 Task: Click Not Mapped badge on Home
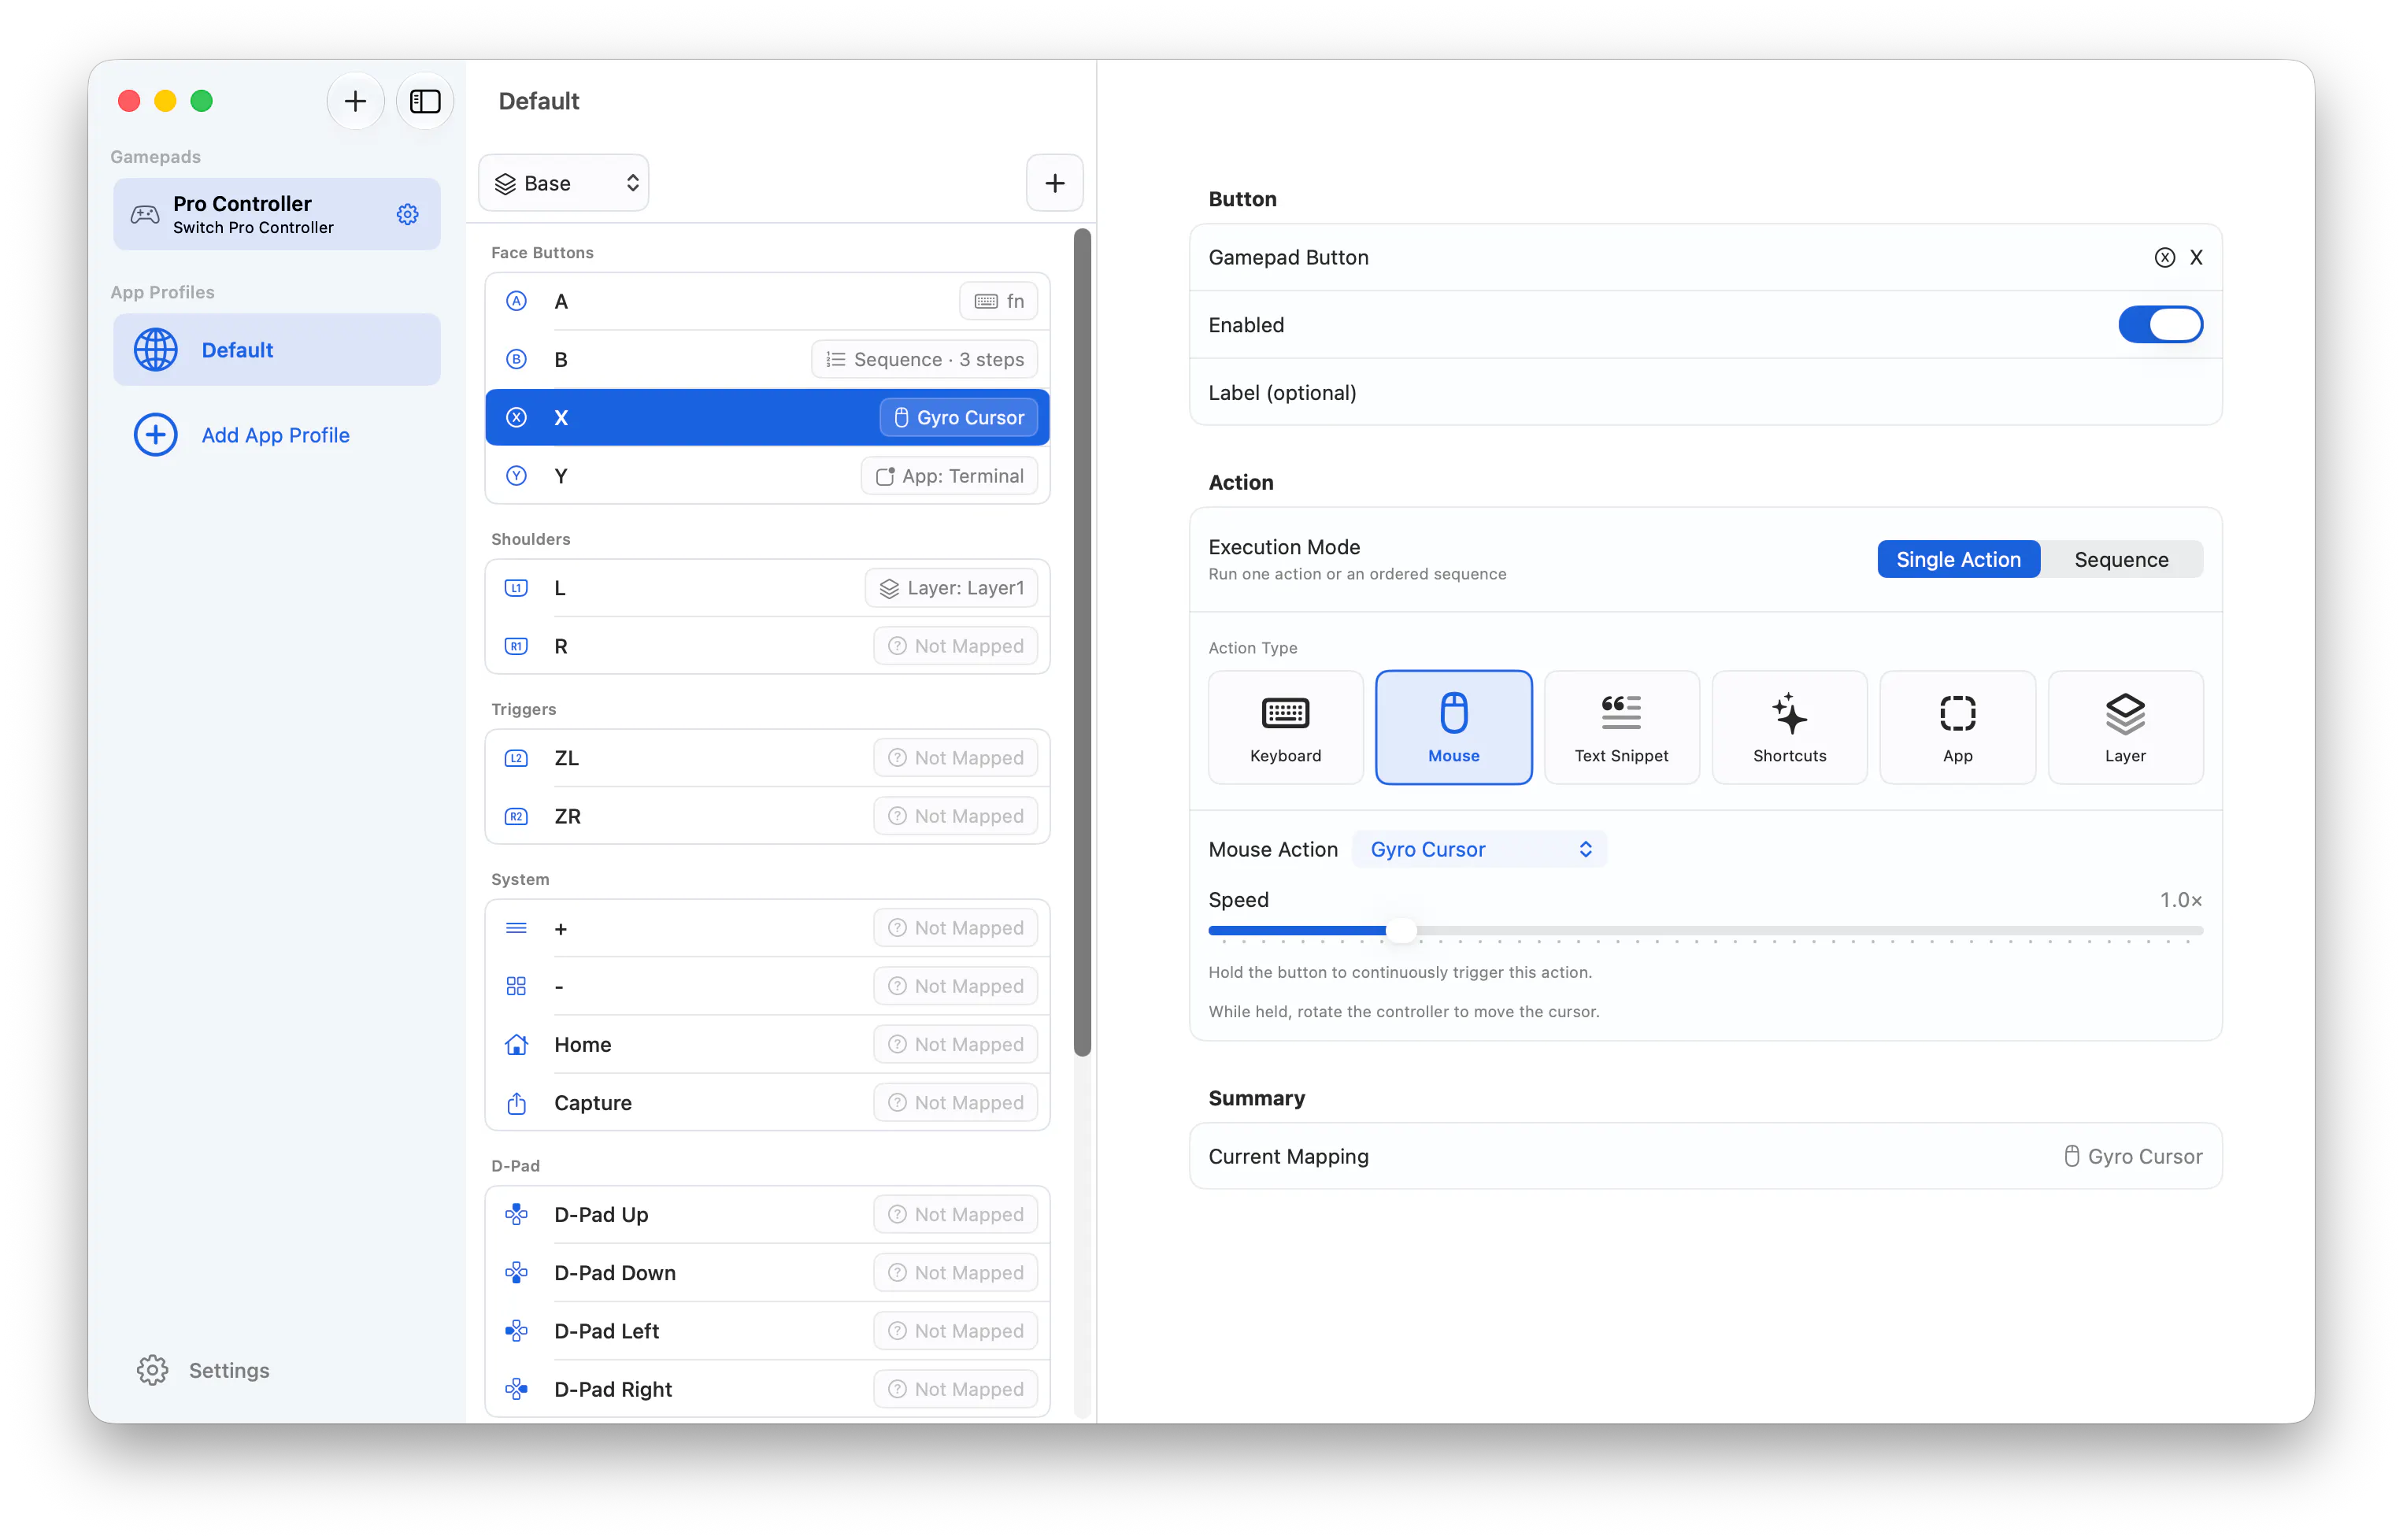tap(955, 1044)
